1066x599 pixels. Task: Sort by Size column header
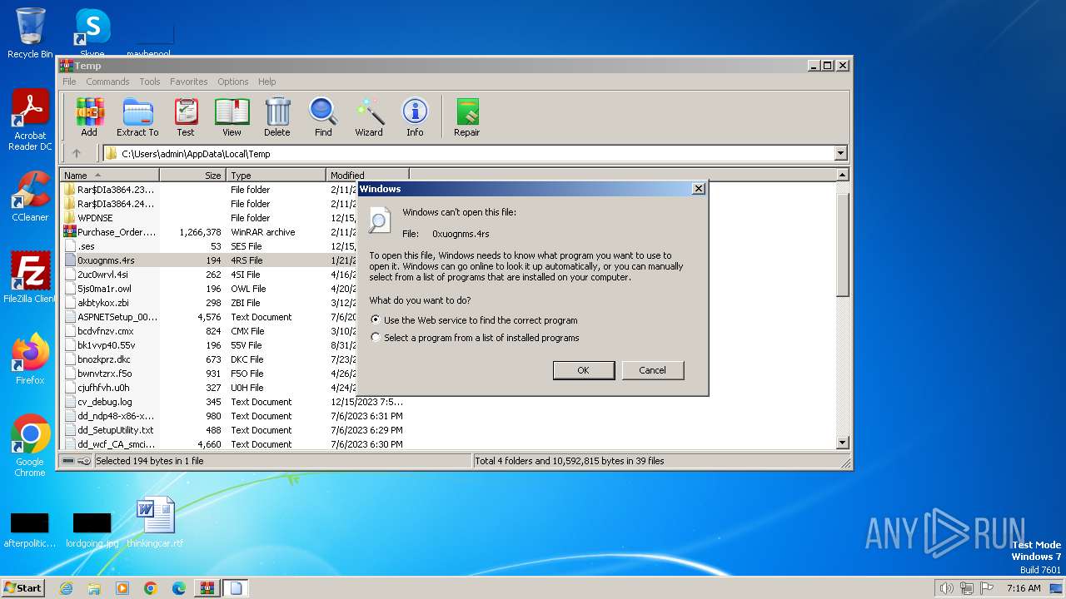click(x=192, y=176)
